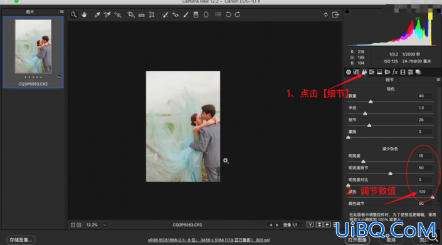Select the Red Eye Removal tool
Image resolution: width=442 pixels, height=245 pixels.
point(176,14)
